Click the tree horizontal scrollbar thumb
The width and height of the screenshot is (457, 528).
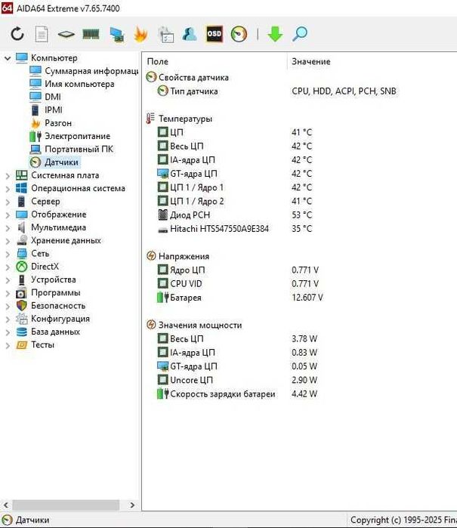tap(66, 505)
